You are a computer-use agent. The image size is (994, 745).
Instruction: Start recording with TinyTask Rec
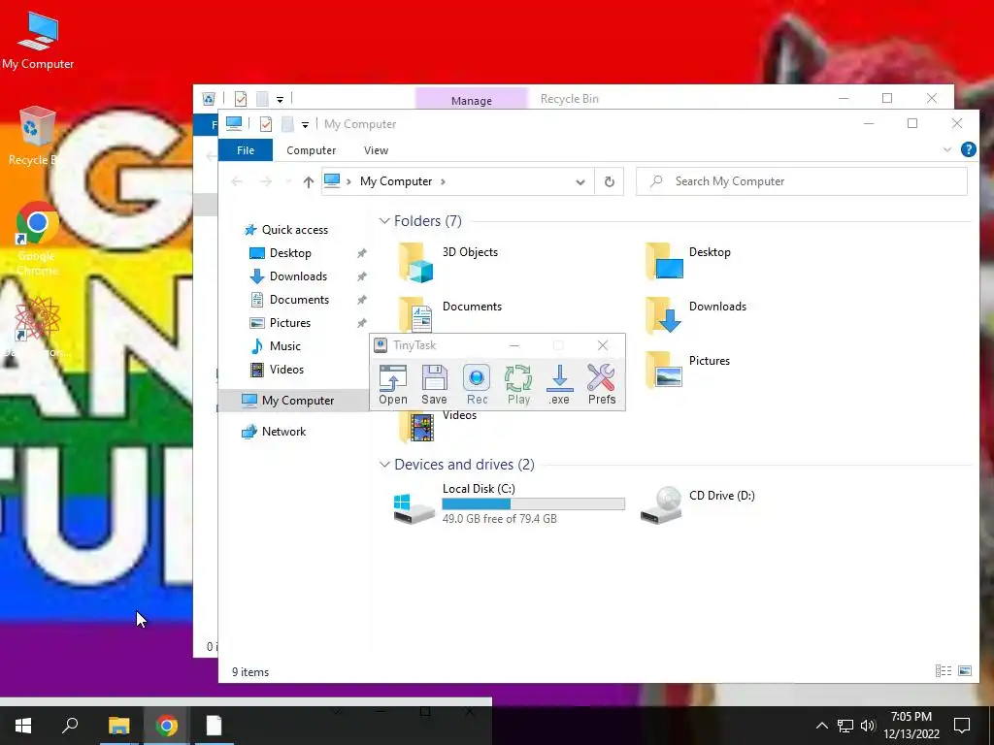click(477, 384)
